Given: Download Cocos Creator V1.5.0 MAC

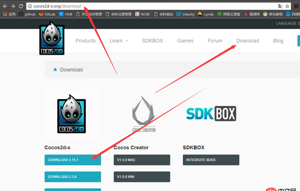Looking at the screenshot, I should (142, 160).
